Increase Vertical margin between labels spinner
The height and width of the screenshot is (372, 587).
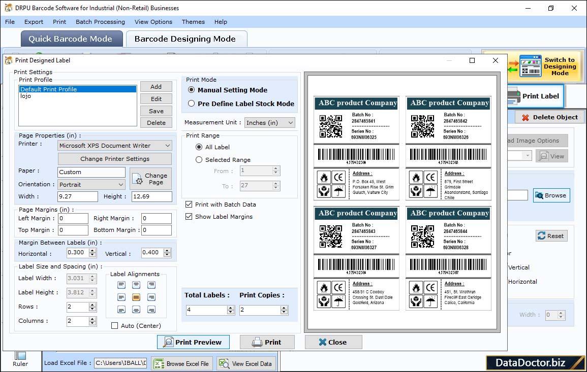(x=167, y=250)
